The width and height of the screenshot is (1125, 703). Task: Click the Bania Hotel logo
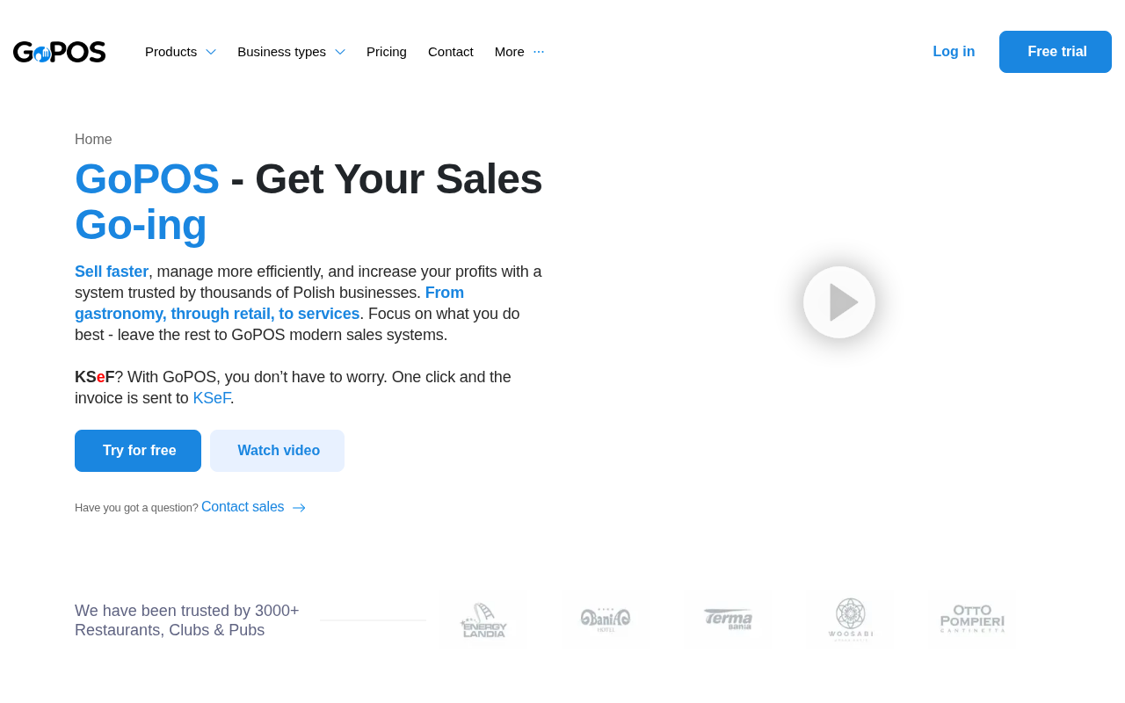[x=606, y=620]
